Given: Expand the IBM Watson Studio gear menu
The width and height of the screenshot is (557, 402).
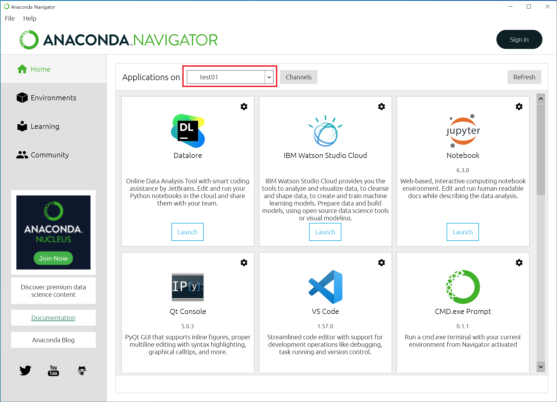Looking at the screenshot, I should (x=381, y=107).
